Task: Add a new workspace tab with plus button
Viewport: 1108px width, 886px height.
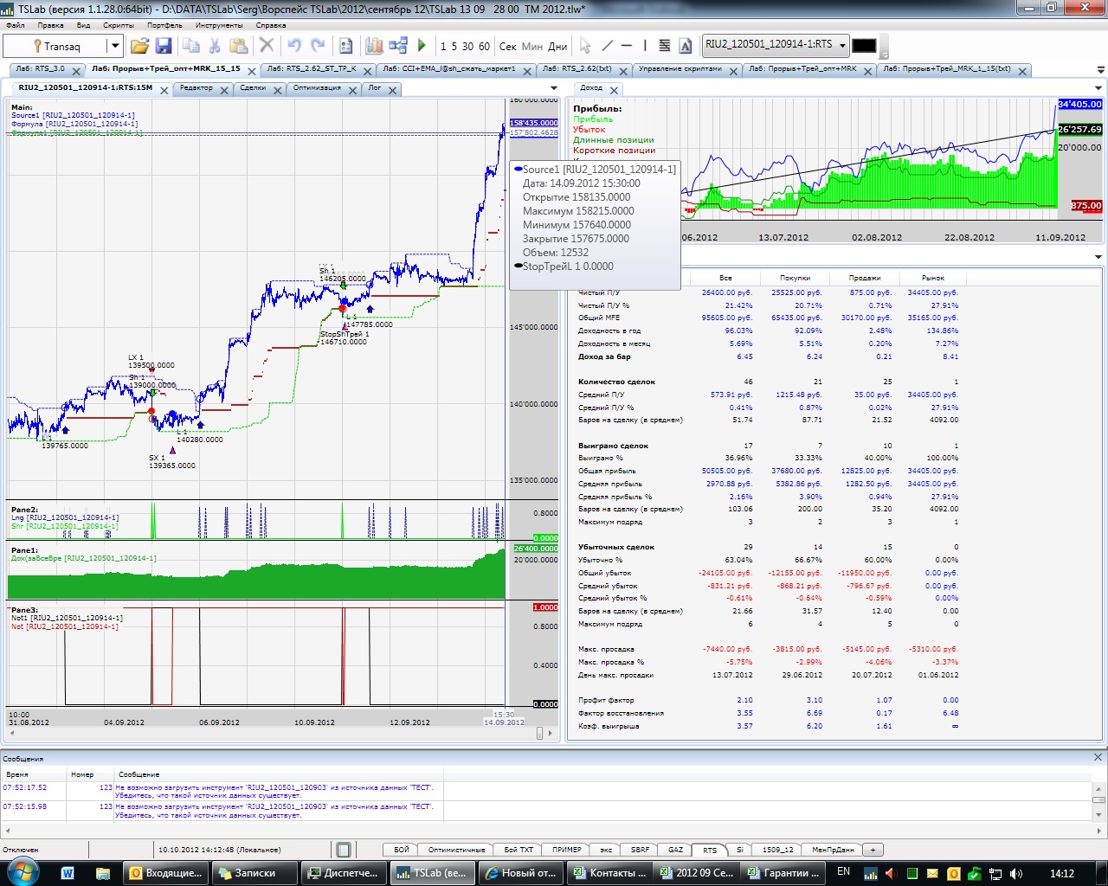Action: (873, 850)
